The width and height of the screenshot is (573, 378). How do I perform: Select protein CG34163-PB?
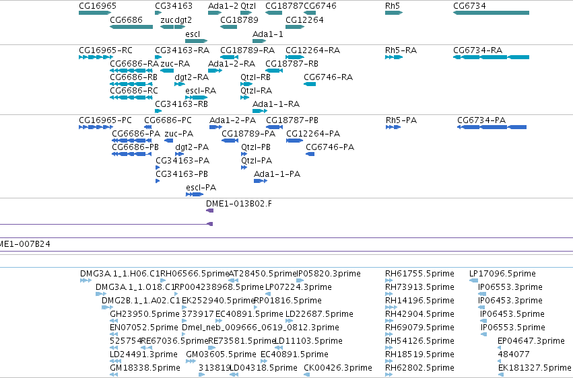point(158,181)
